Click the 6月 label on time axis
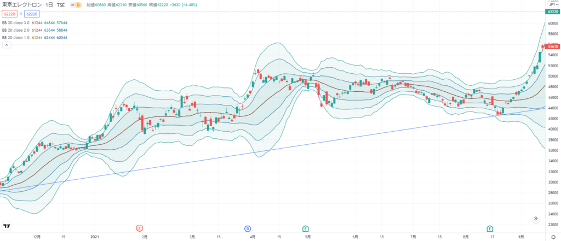The width and height of the screenshot is (561, 241). click(x=355, y=237)
